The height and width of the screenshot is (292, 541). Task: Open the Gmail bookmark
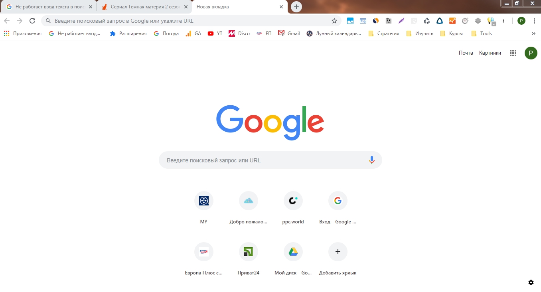click(x=289, y=34)
